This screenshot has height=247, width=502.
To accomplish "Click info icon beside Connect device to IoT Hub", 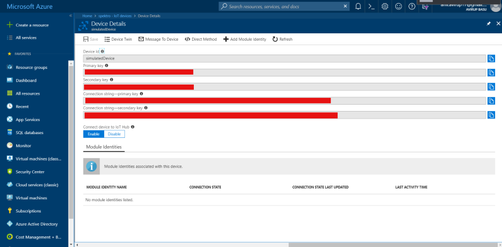I will point(132,127).
